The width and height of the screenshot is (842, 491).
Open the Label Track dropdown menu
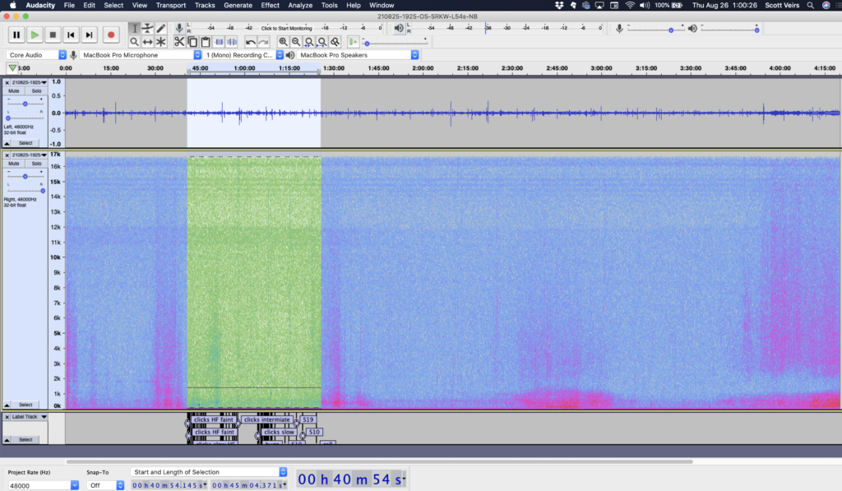coord(44,417)
